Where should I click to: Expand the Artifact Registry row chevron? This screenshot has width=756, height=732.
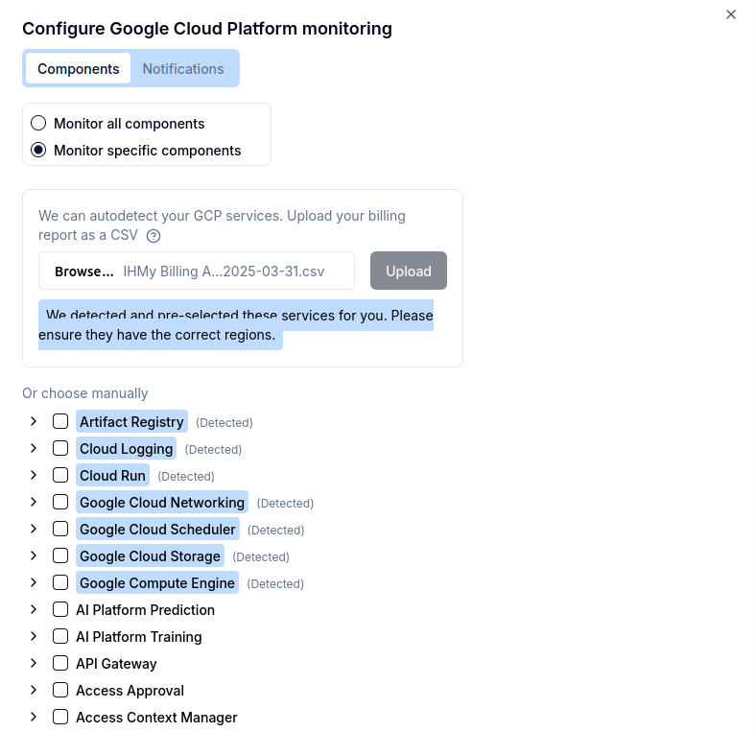tap(34, 421)
